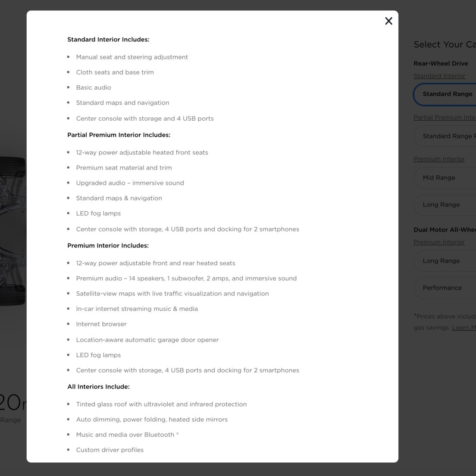Screen dimensions: 476x476
Task: Click the Standard Interior Includes heading
Action: (108, 40)
